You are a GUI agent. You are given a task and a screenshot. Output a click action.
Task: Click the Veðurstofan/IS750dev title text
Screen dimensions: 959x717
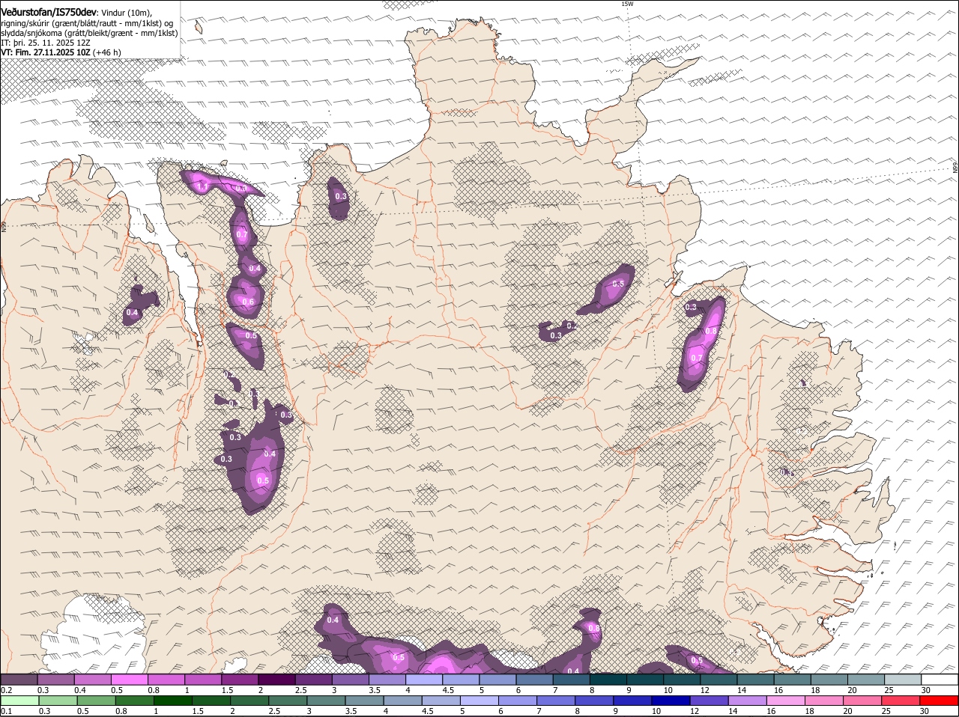[49, 12]
